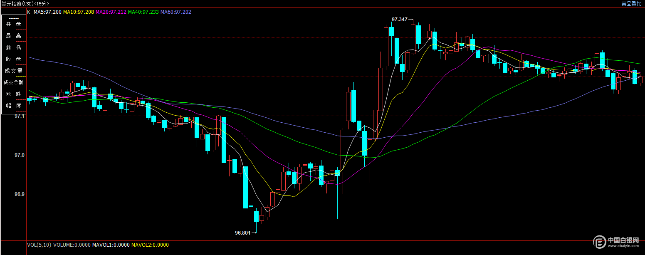
Task: Click the 96.9 price axis label
Action: click(x=20, y=194)
